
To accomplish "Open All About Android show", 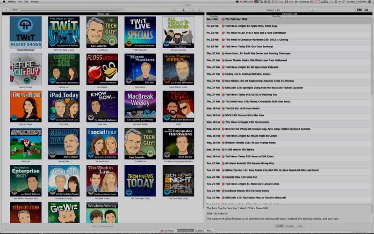I will (179, 32).
